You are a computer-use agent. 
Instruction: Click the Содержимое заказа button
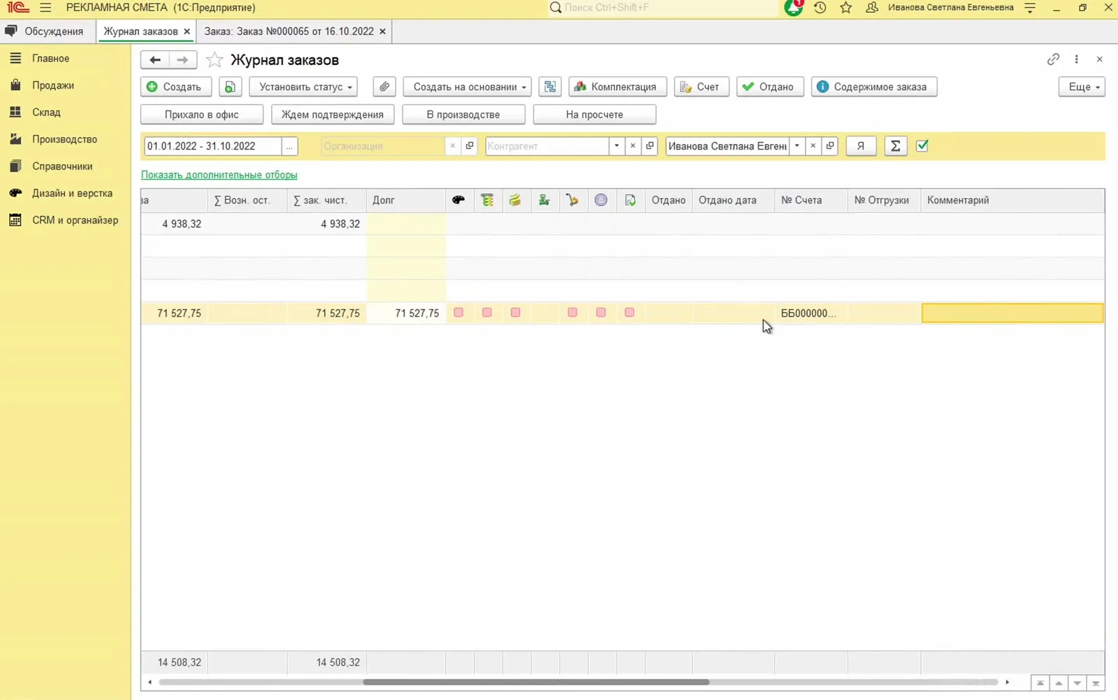874,87
